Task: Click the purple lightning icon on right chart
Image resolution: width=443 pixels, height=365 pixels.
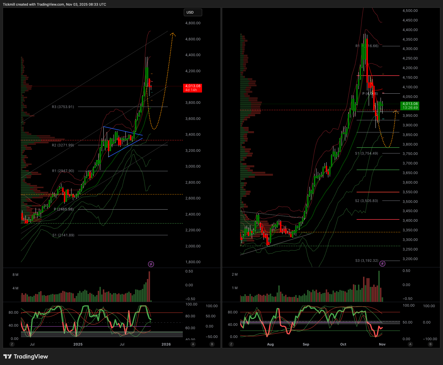Action: tap(382, 263)
